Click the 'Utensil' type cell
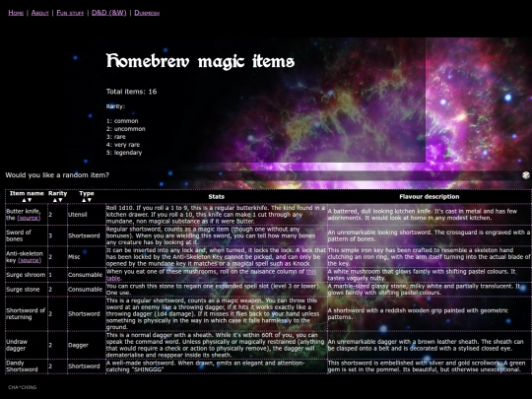The width and height of the screenshot is (532, 399). click(x=87, y=215)
